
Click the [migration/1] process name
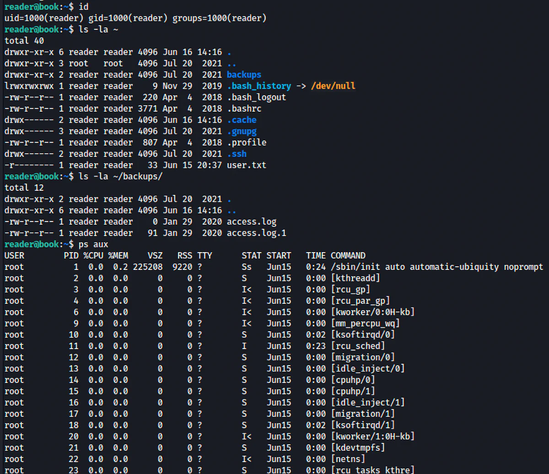(x=363, y=414)
